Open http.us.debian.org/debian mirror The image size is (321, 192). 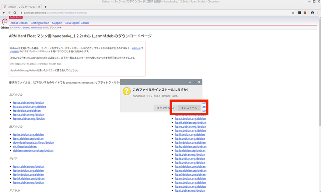tap(30, 107)
